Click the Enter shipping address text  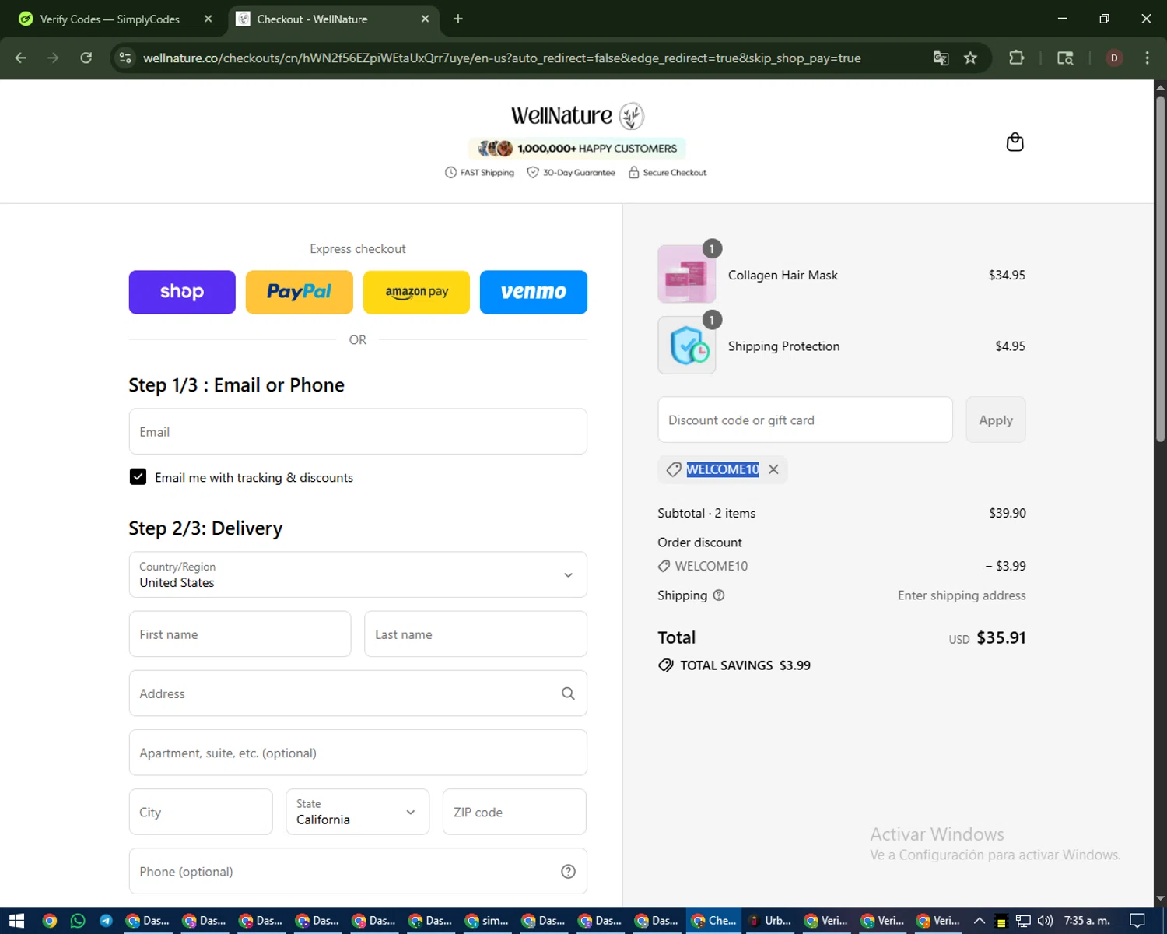[x=962, y=595]
